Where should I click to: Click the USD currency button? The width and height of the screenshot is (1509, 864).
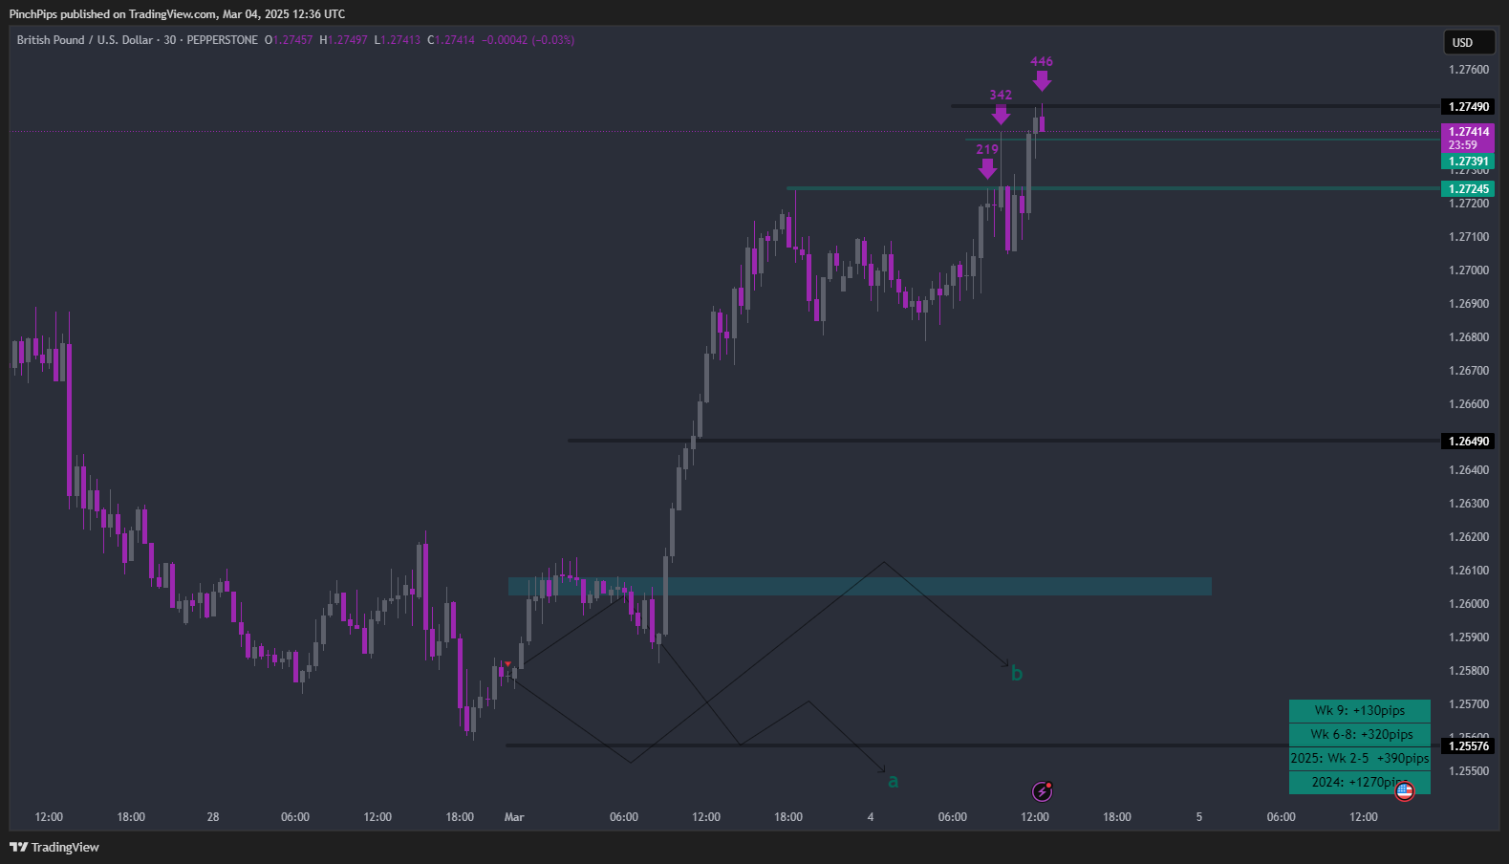pyautogui.click(x=1469, y=42)
